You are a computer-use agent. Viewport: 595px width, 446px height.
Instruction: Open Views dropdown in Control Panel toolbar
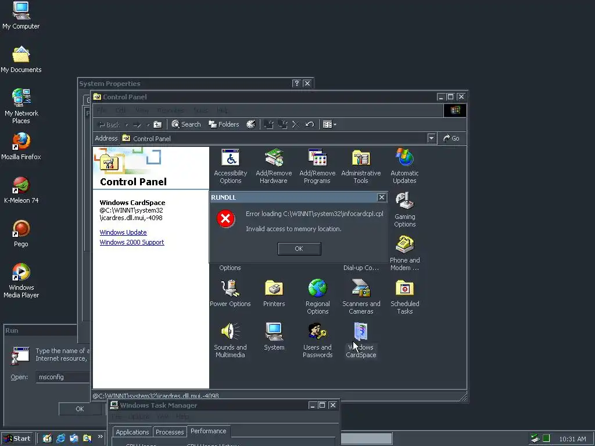pyautogui.click(x=329, y=124)
